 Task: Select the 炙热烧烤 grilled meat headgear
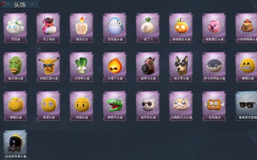[214, 106]
